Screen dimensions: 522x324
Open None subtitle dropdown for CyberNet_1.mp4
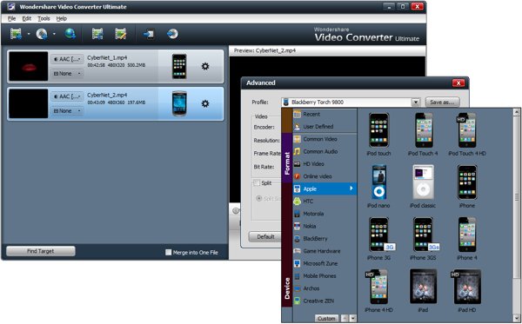[67, 74]
